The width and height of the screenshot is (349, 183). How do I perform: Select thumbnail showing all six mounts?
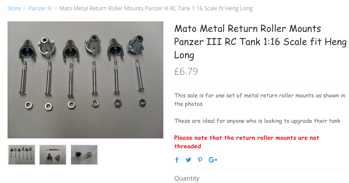click(x=22, y=155)
